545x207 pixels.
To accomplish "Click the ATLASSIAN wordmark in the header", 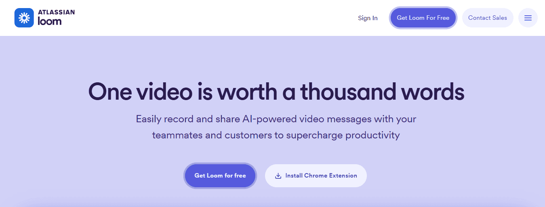I will 56,12.
